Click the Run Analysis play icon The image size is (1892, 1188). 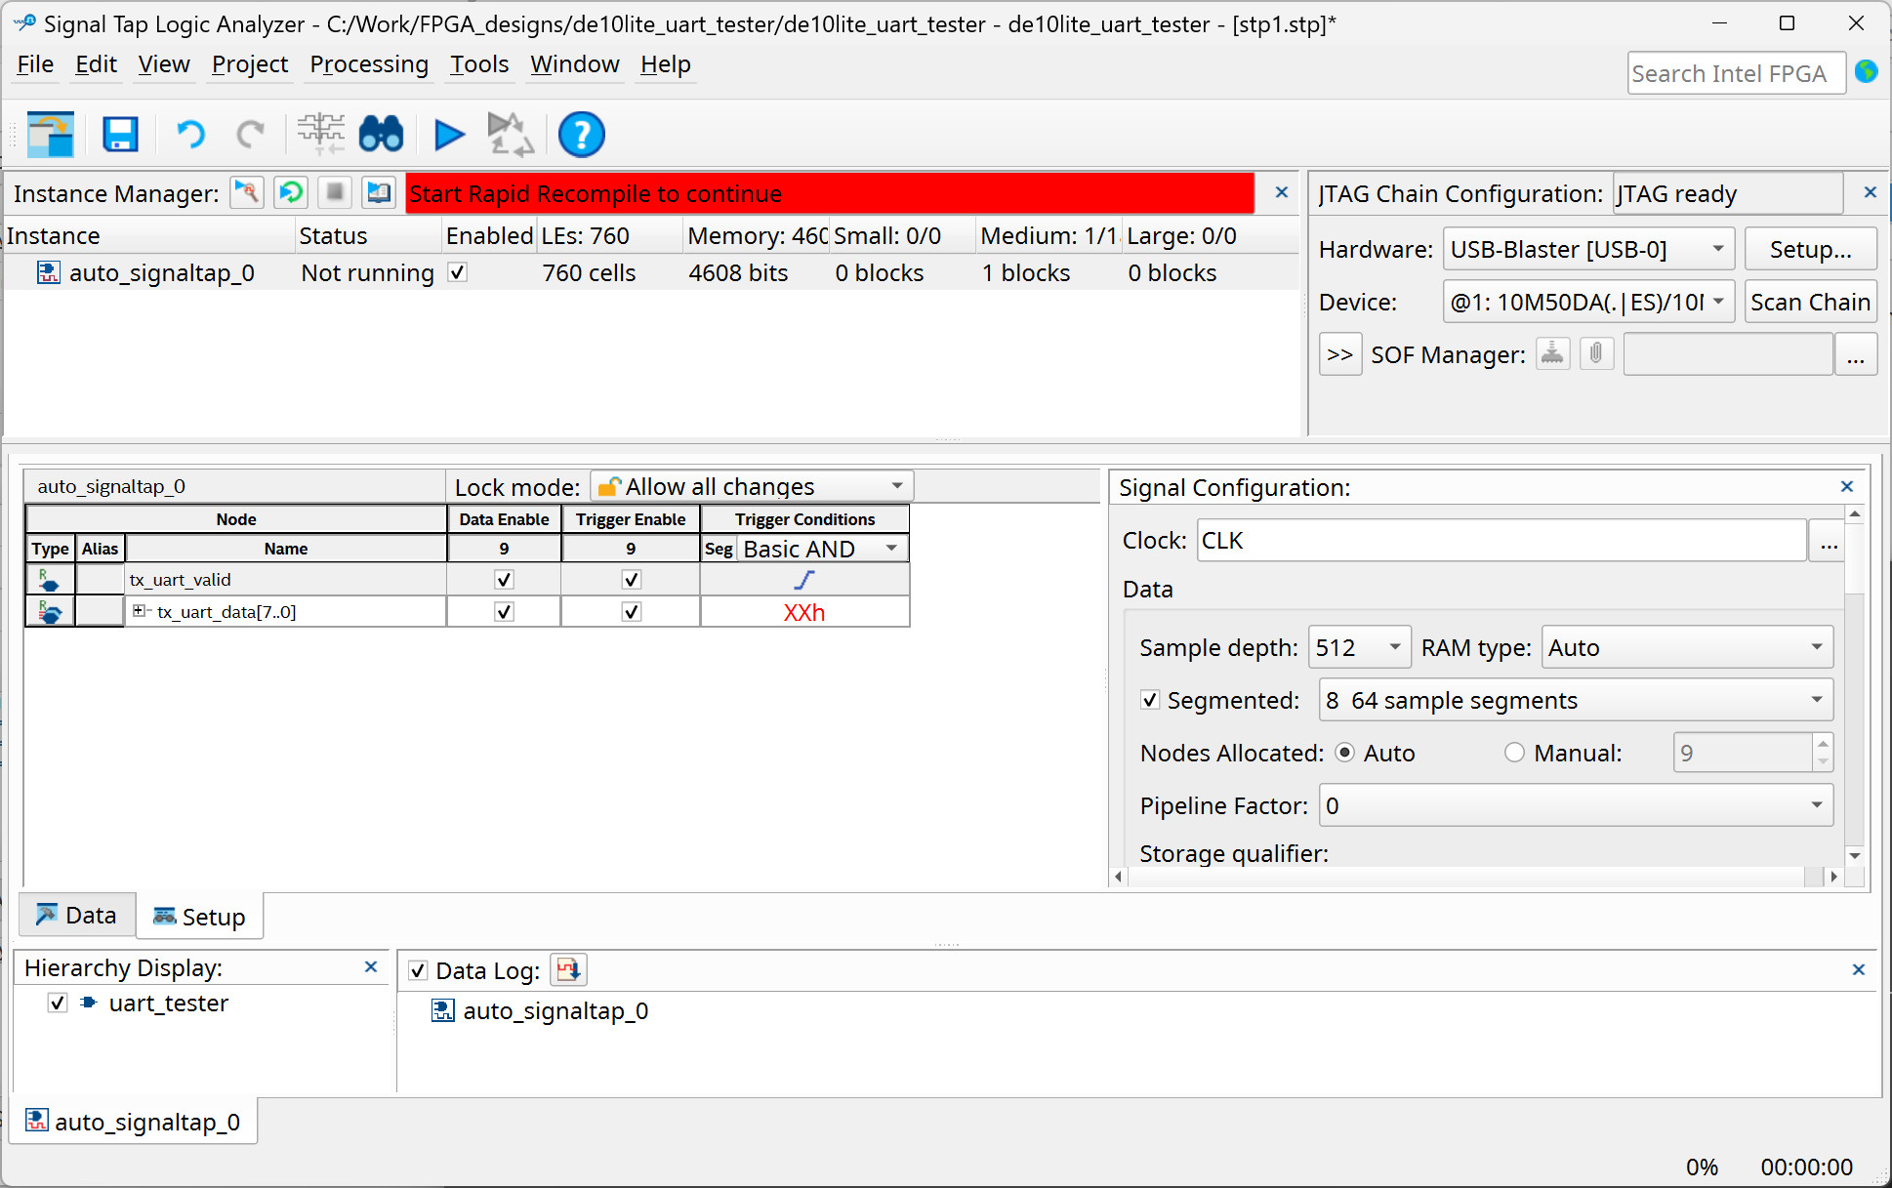pyautogui.click(x=448, y=134)
